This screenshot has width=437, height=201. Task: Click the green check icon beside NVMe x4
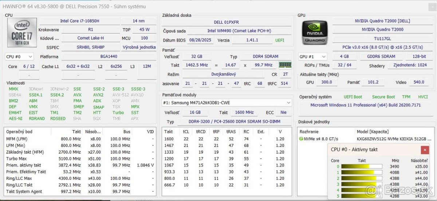(301, 139)
